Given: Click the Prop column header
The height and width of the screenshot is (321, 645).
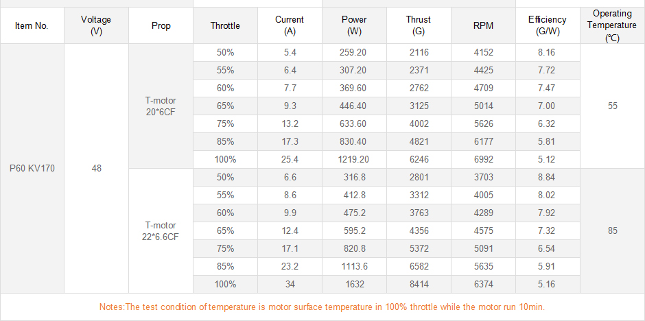Looking at the screenshot, I should (x=161, y=26).
